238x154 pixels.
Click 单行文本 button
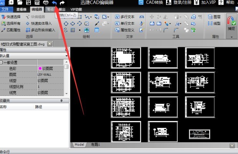pos(125,23)
